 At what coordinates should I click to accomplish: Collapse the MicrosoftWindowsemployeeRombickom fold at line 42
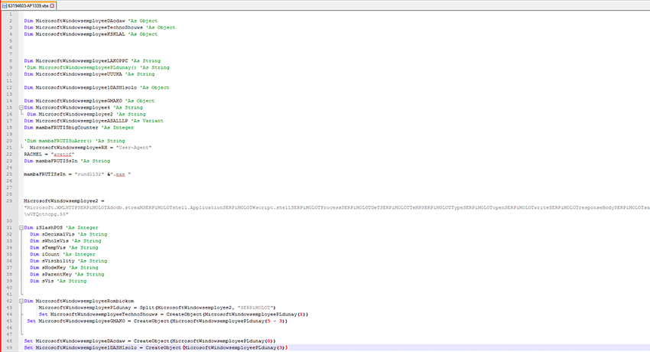point(20,301)
